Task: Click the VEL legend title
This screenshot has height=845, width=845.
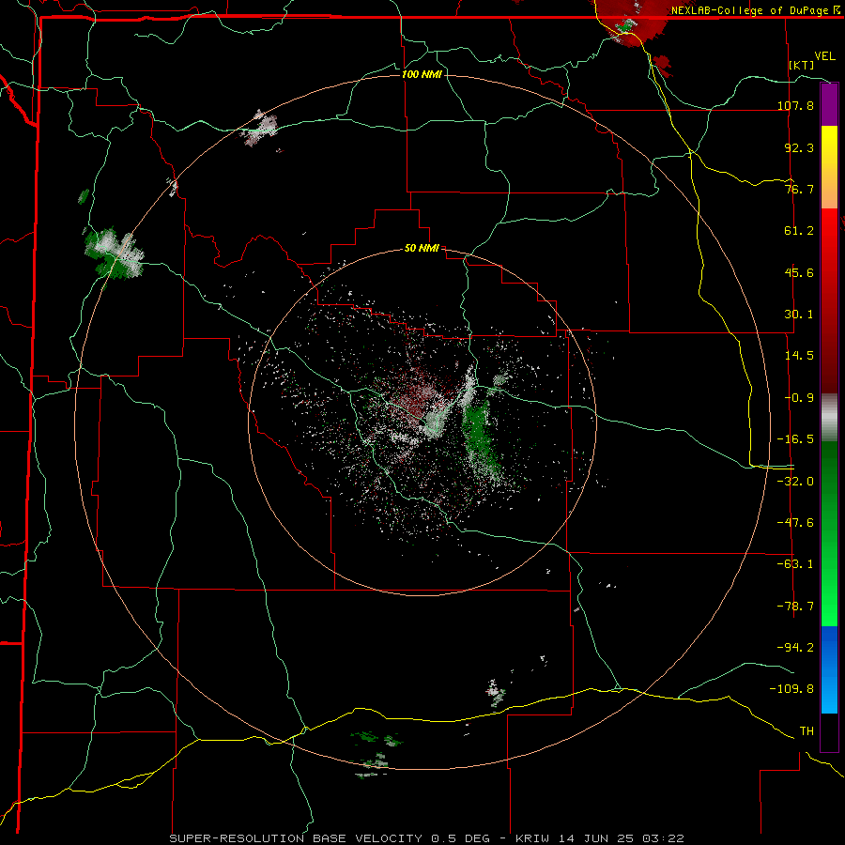Action: [824, 56]
